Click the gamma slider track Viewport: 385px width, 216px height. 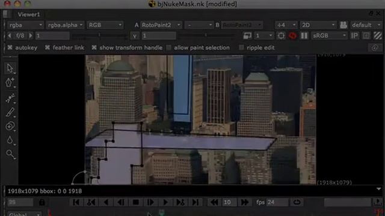click(x=206, y=36)
